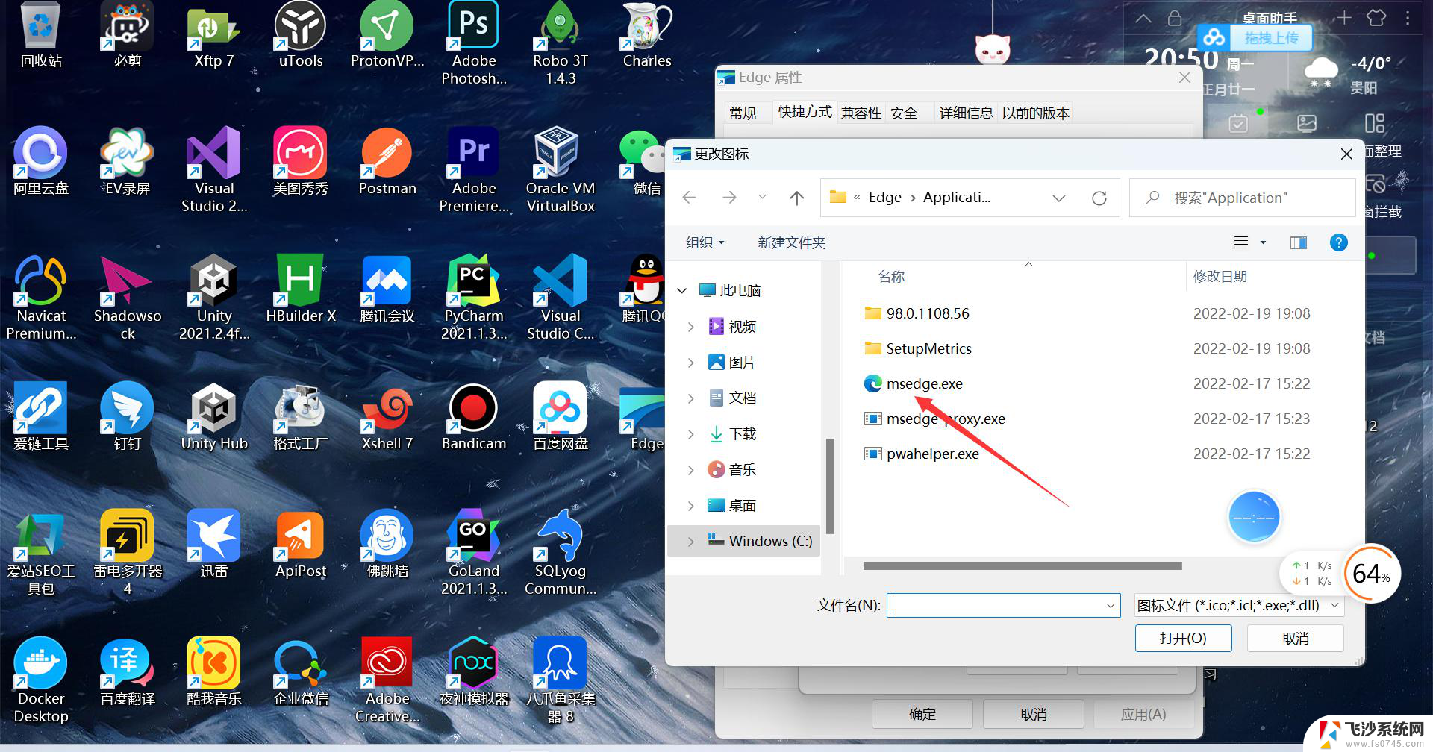Screen dimensions: 1433x752
Task: Click the help question mark icon
Action: pos(1338,242)
